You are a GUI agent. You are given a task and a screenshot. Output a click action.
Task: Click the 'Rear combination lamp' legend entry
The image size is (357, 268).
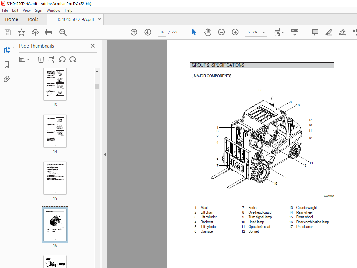pos(312,222)
